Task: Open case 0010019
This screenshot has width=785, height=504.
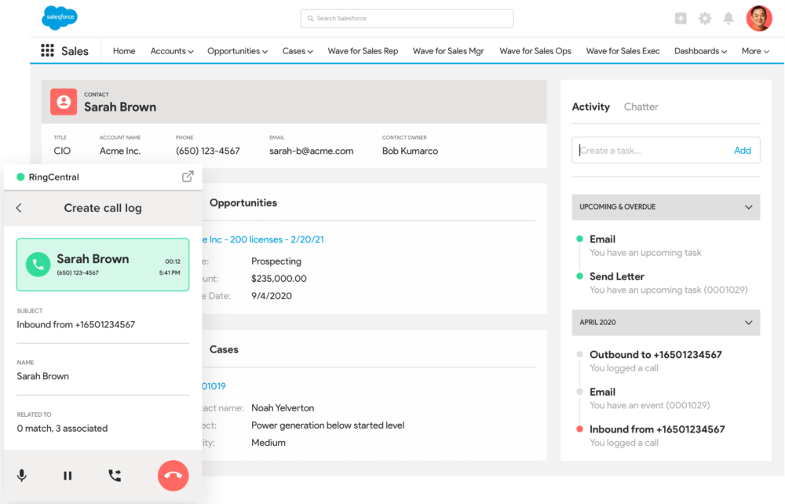Action: pyautogui.click(x=212, y=385)
